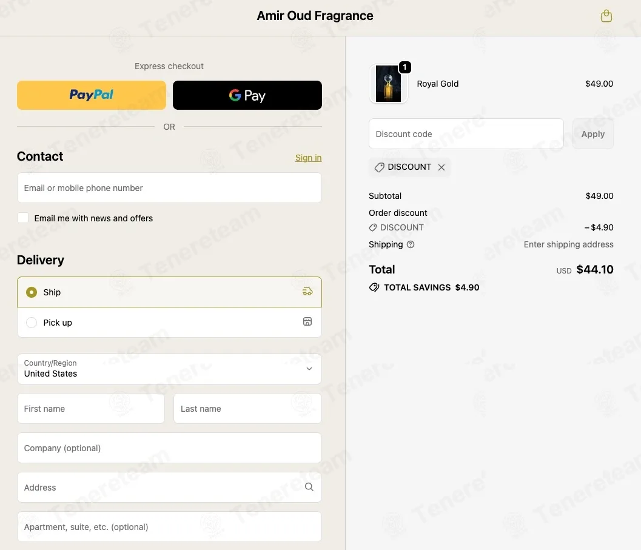Click the Enter shipping address text

click(x=569, y=244)
